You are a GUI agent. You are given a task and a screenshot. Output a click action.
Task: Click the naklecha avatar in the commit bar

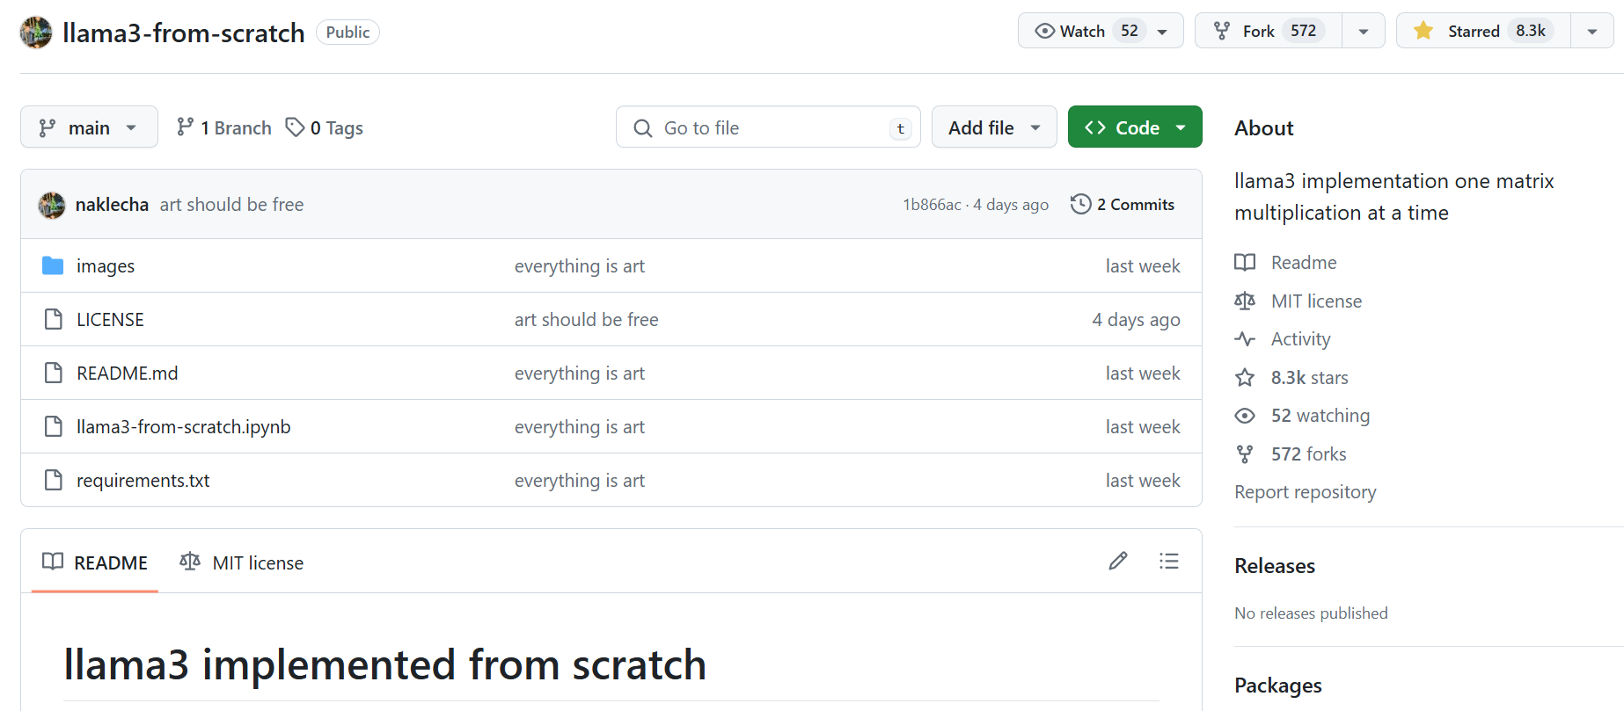[x=52, y=205]
